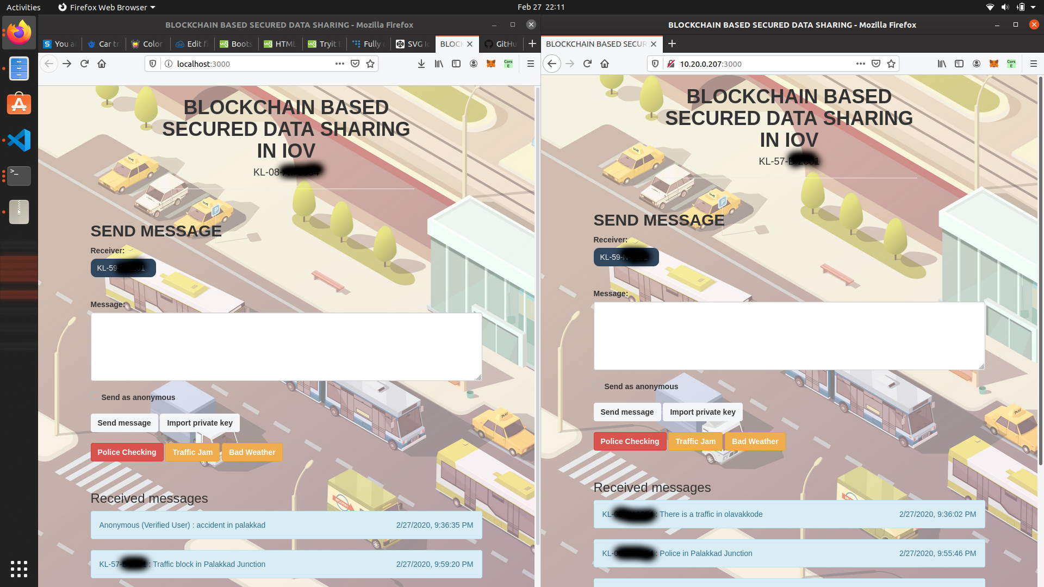Click home icon in 10.20.0.207 window
The image size is (1044, 587).
[605, 64]
